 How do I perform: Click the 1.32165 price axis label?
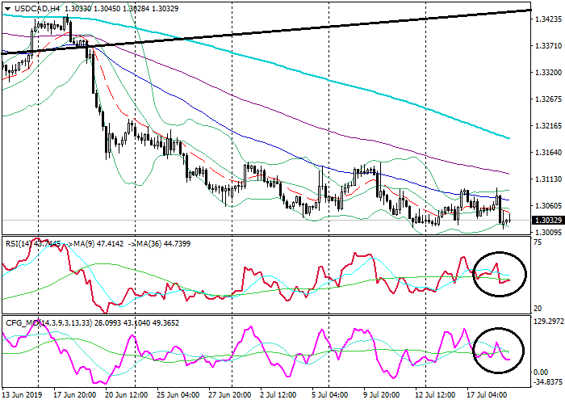pyautogui.click(x=546, y=126)
